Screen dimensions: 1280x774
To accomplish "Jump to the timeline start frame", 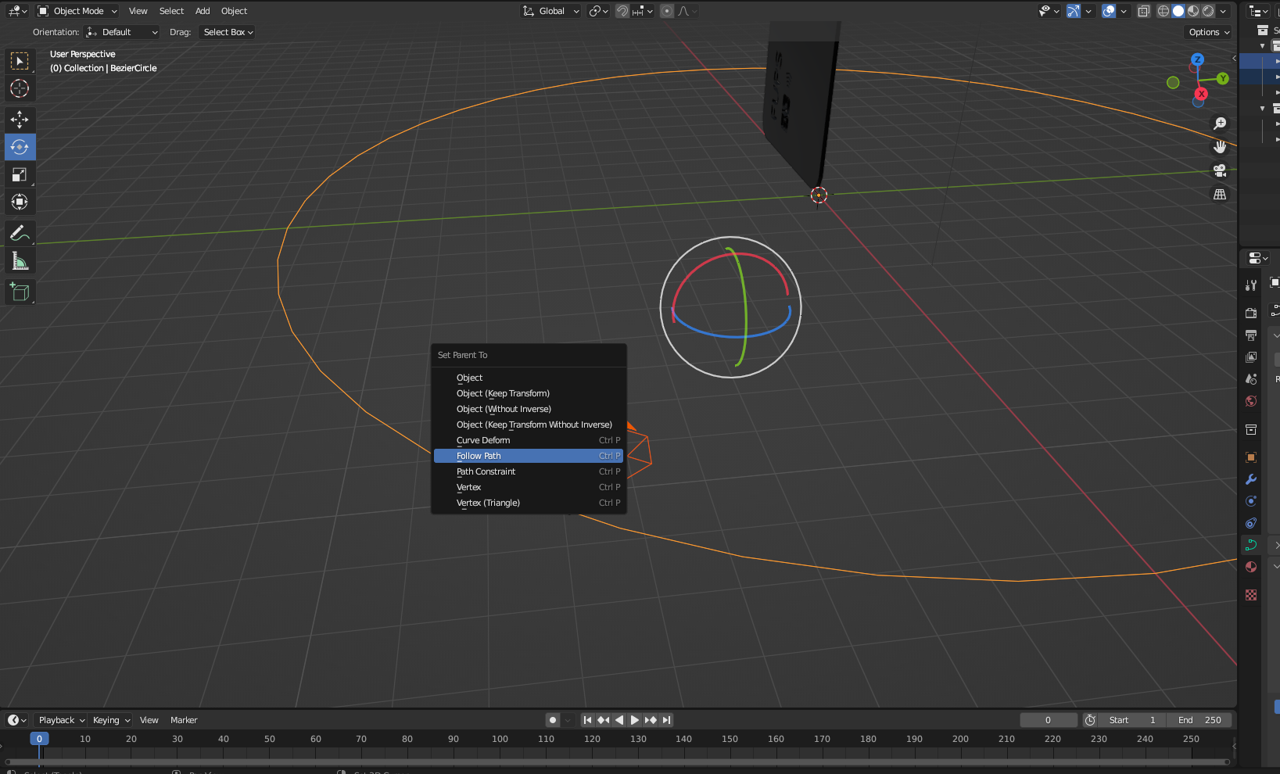I will tap(587, 720).
